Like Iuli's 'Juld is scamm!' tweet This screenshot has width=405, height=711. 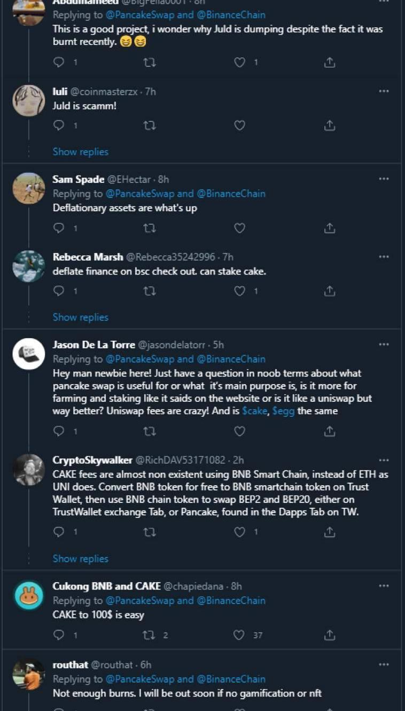pos(240,125)
